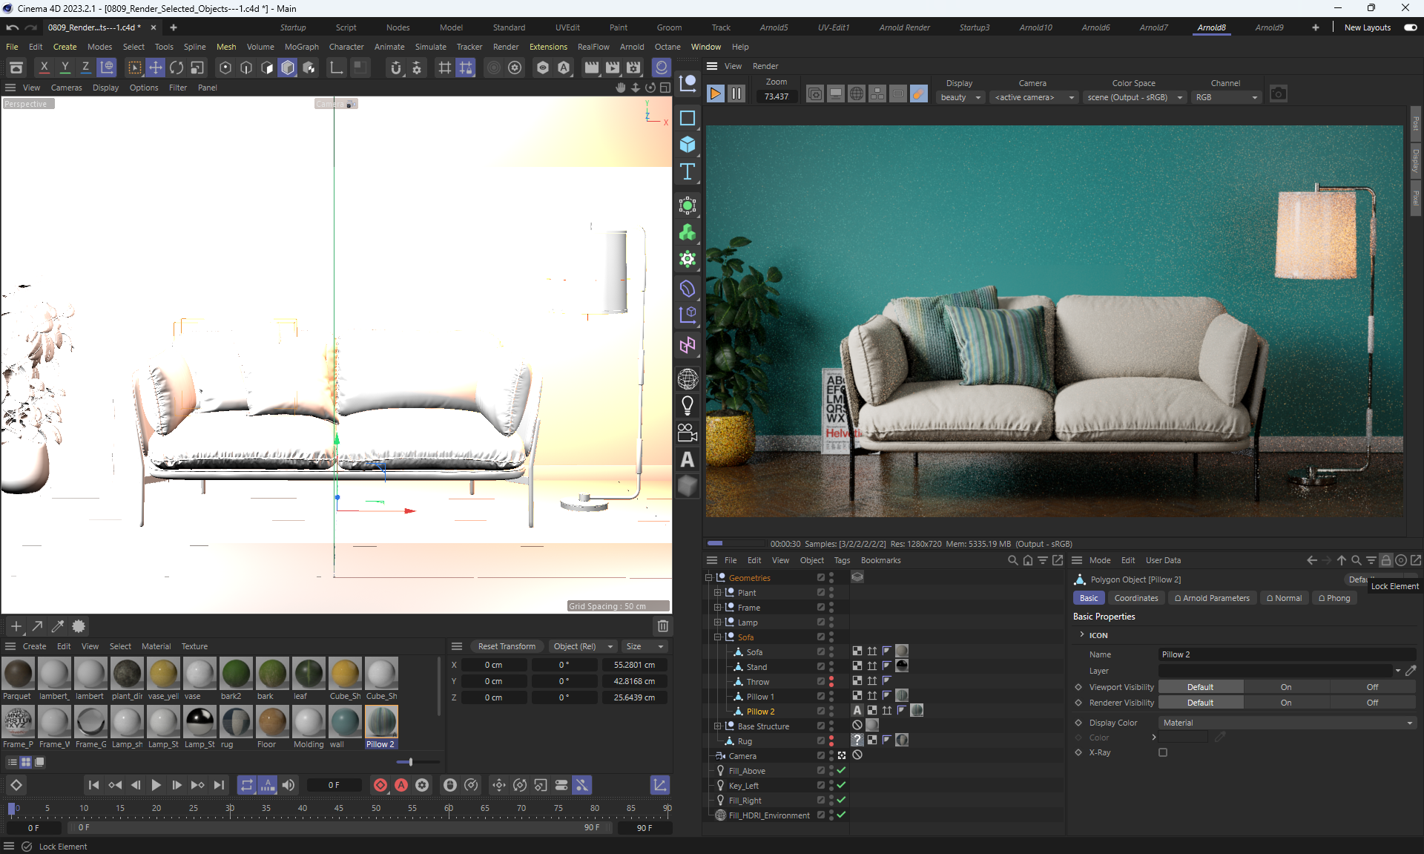Enable the X-Ray checkbox
1424x854 pixels.
point(1163,752)
